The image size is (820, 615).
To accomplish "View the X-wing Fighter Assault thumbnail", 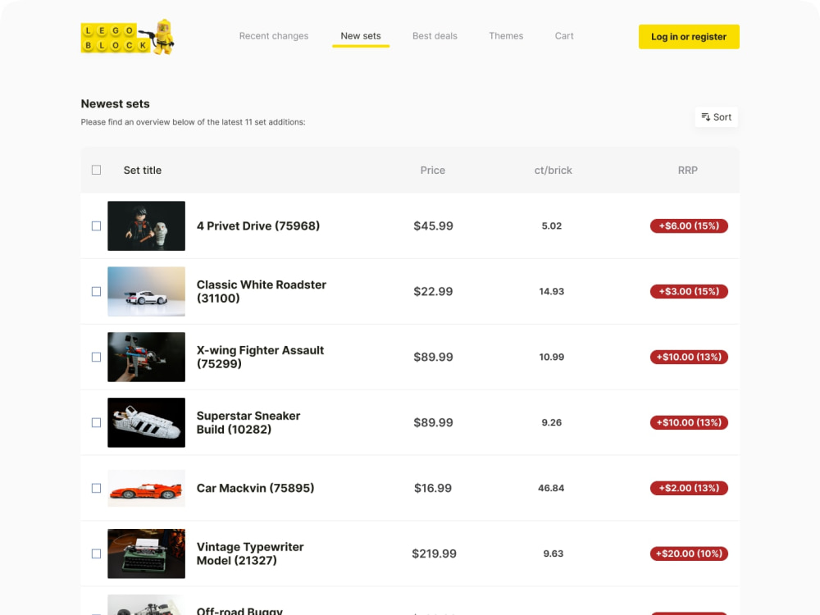I will coord(147,357).
